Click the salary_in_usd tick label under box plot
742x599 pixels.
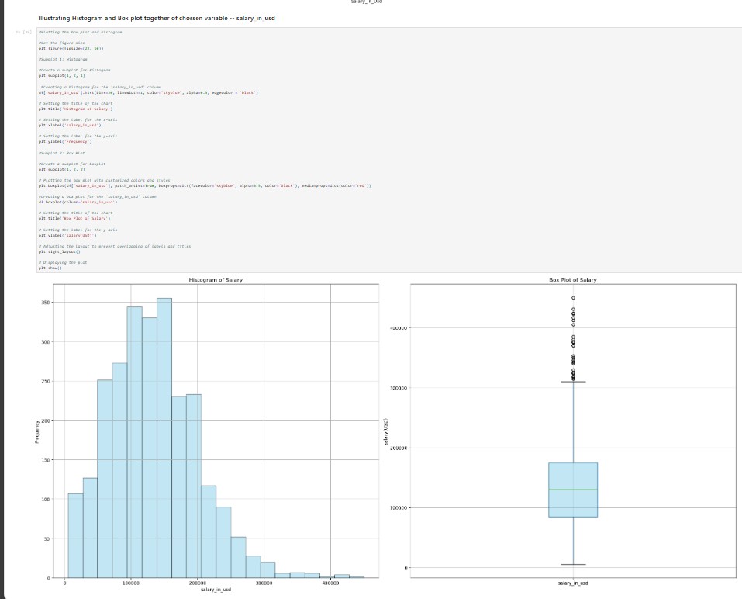pos(572,583)
